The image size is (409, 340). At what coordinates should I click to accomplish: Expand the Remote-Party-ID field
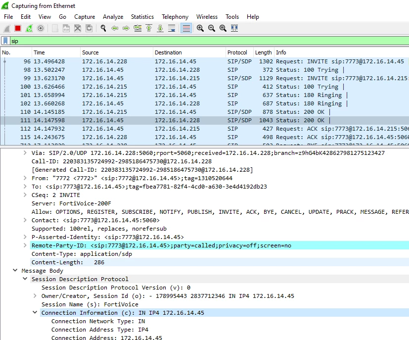pos(25,245)
